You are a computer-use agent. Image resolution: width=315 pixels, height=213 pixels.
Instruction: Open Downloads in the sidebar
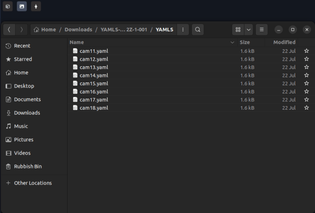[x=34, y=113]
